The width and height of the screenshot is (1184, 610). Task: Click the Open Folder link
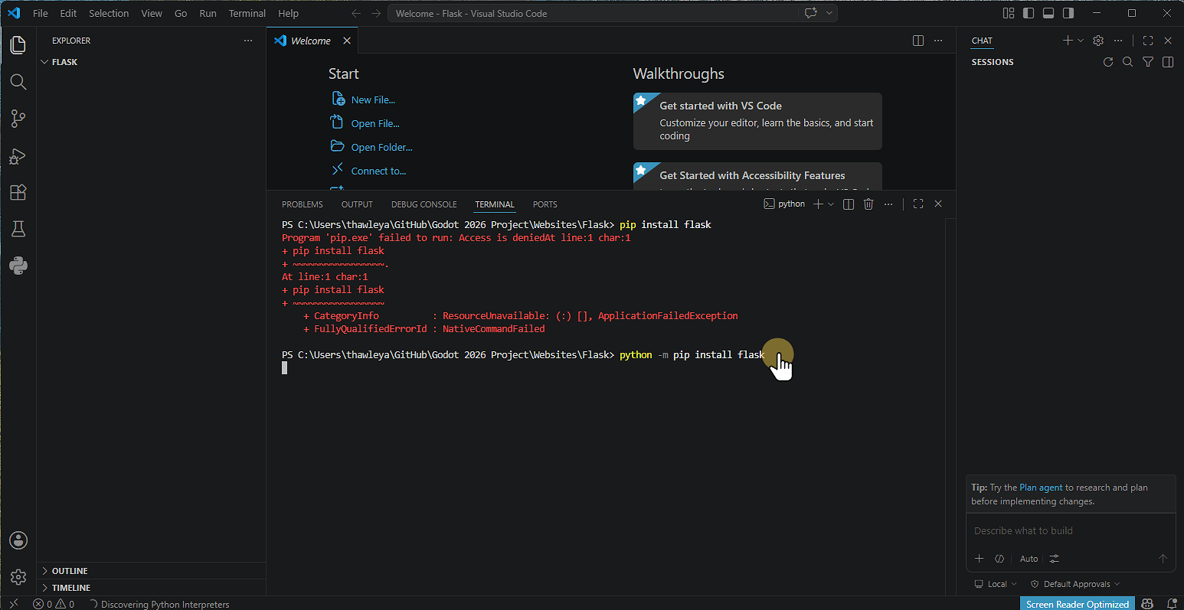[x=381, y=147]
